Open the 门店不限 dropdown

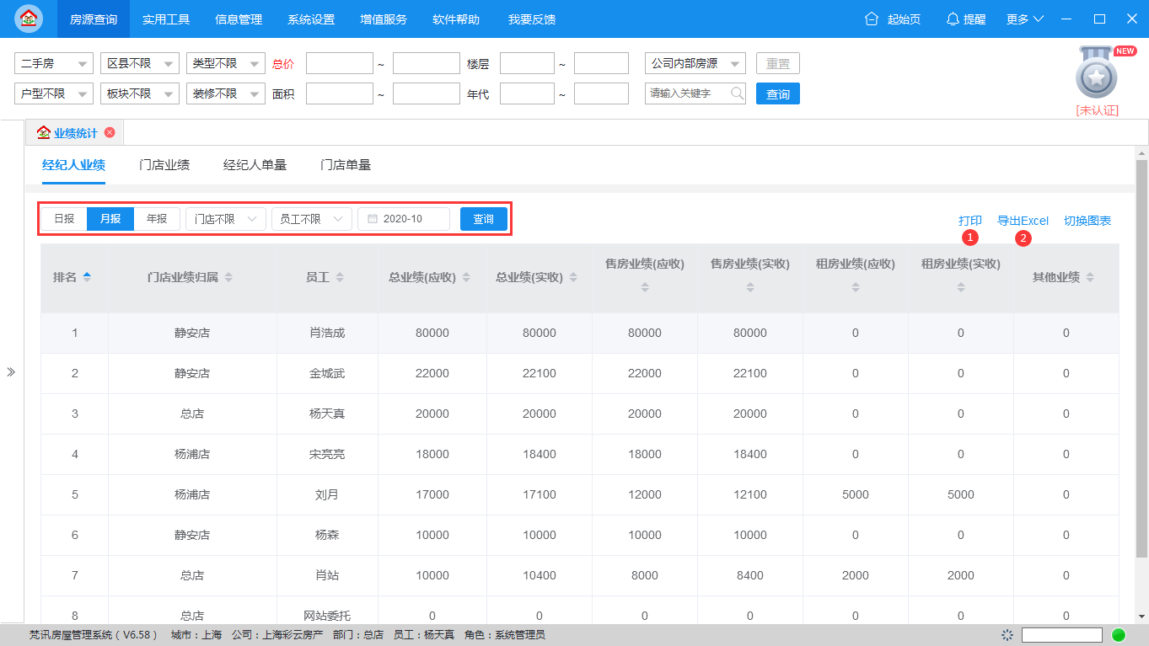[x=226, y=219]
